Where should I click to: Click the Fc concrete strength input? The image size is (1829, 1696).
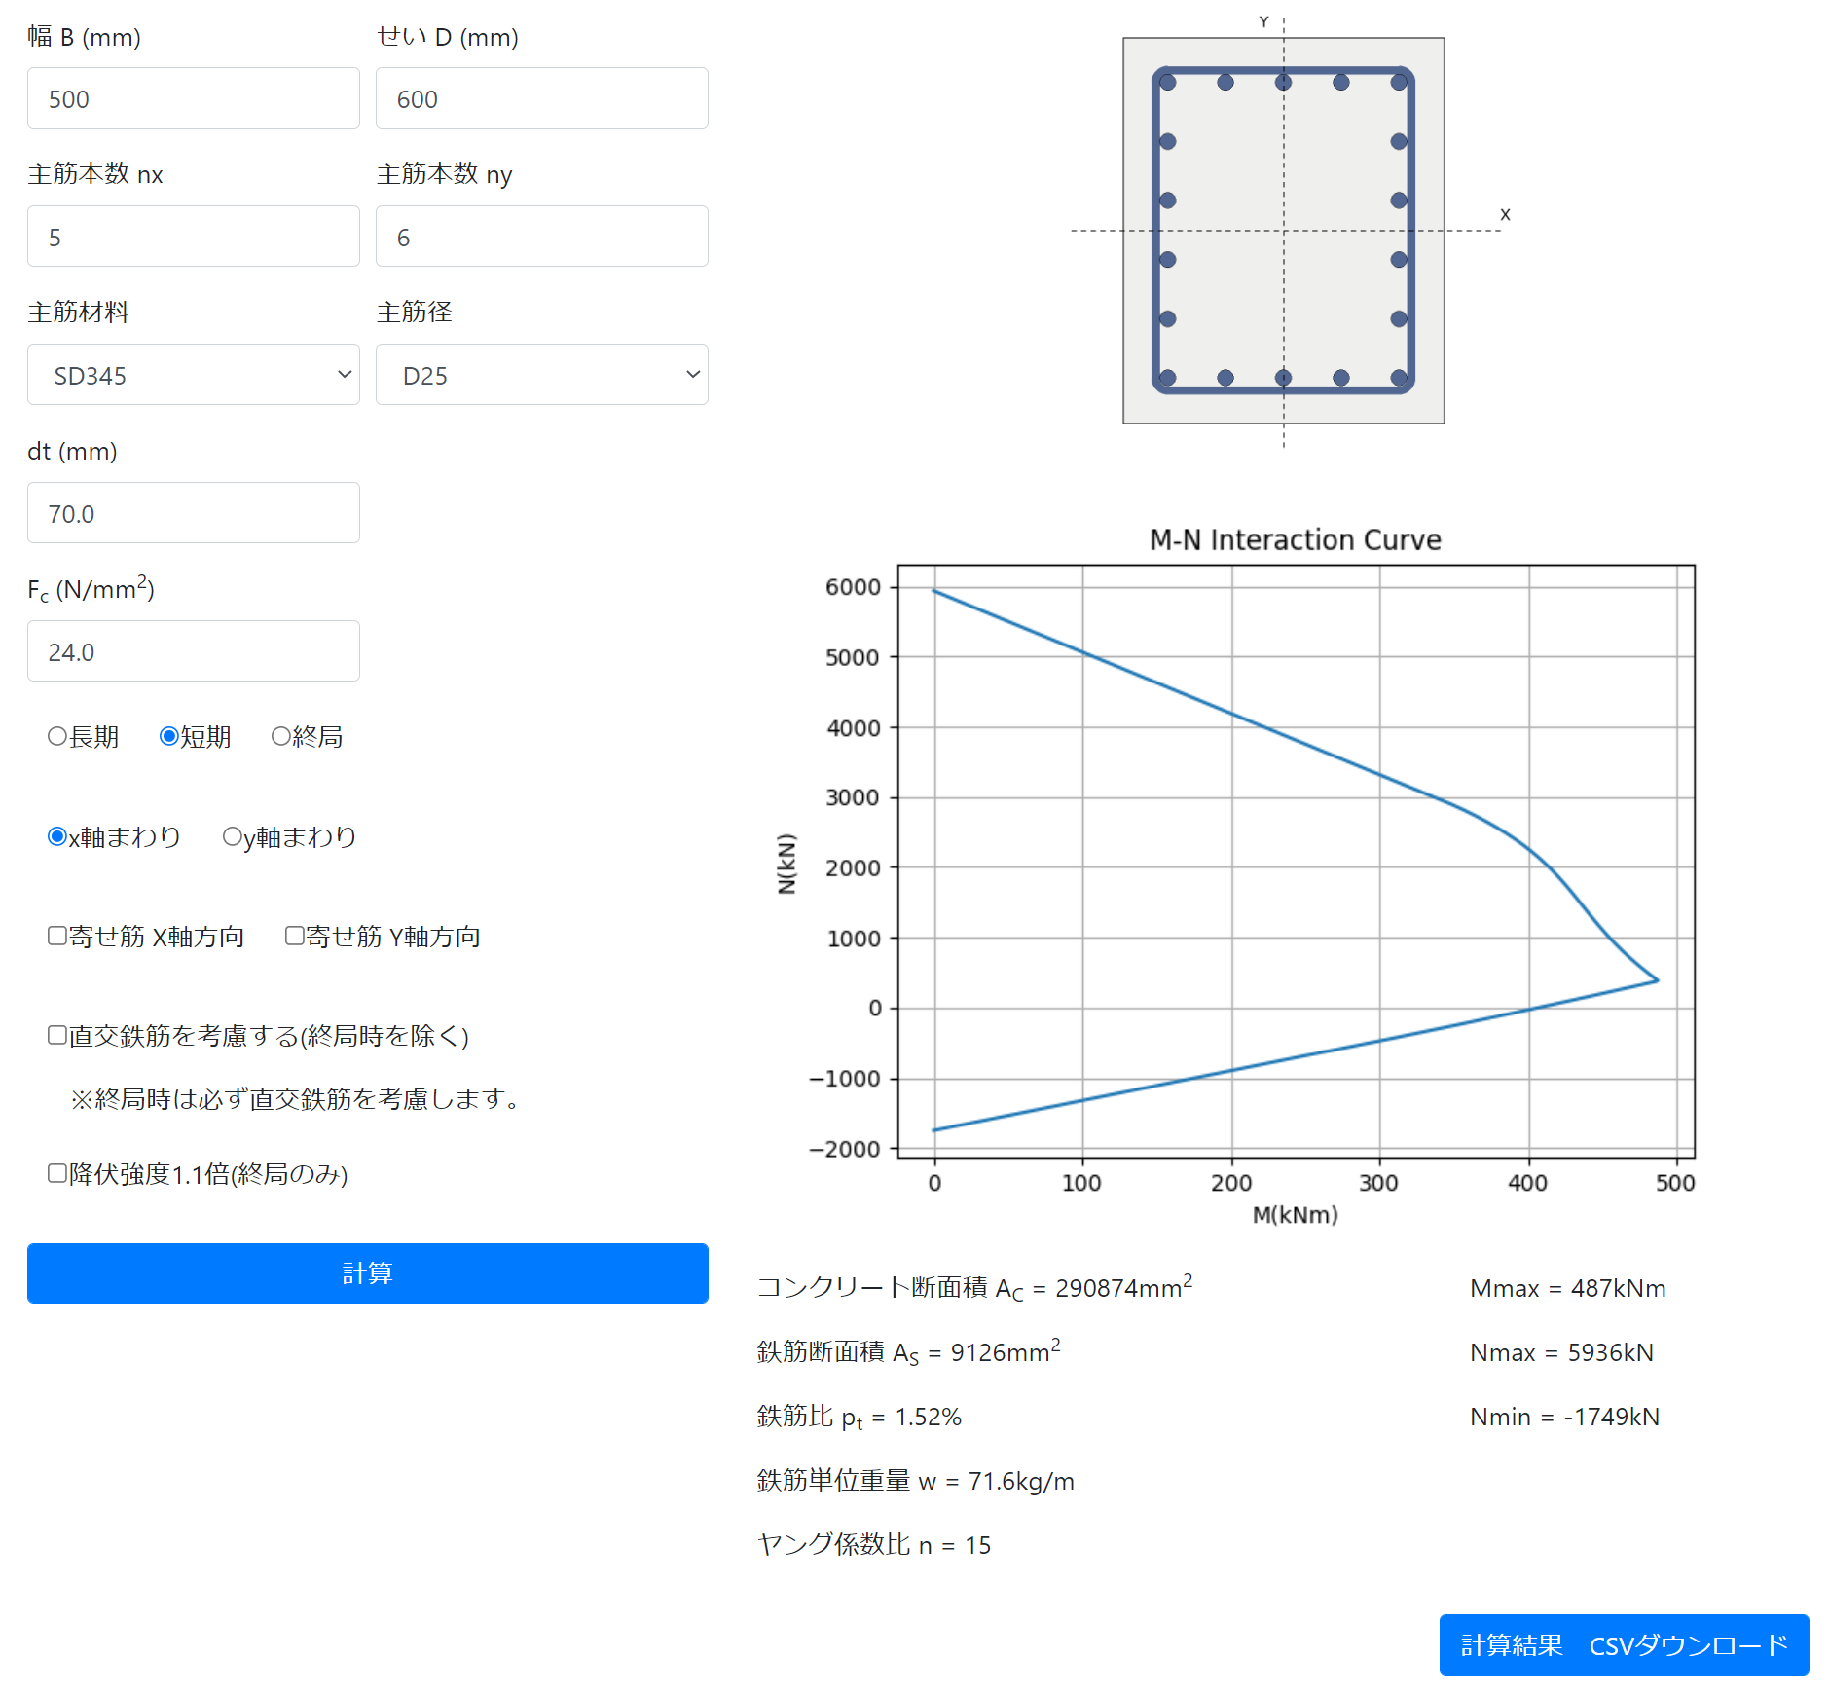[193, 651]
